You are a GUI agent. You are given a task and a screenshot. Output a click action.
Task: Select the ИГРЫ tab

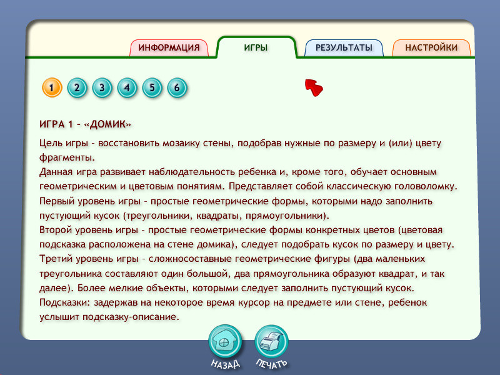[256, 47]
